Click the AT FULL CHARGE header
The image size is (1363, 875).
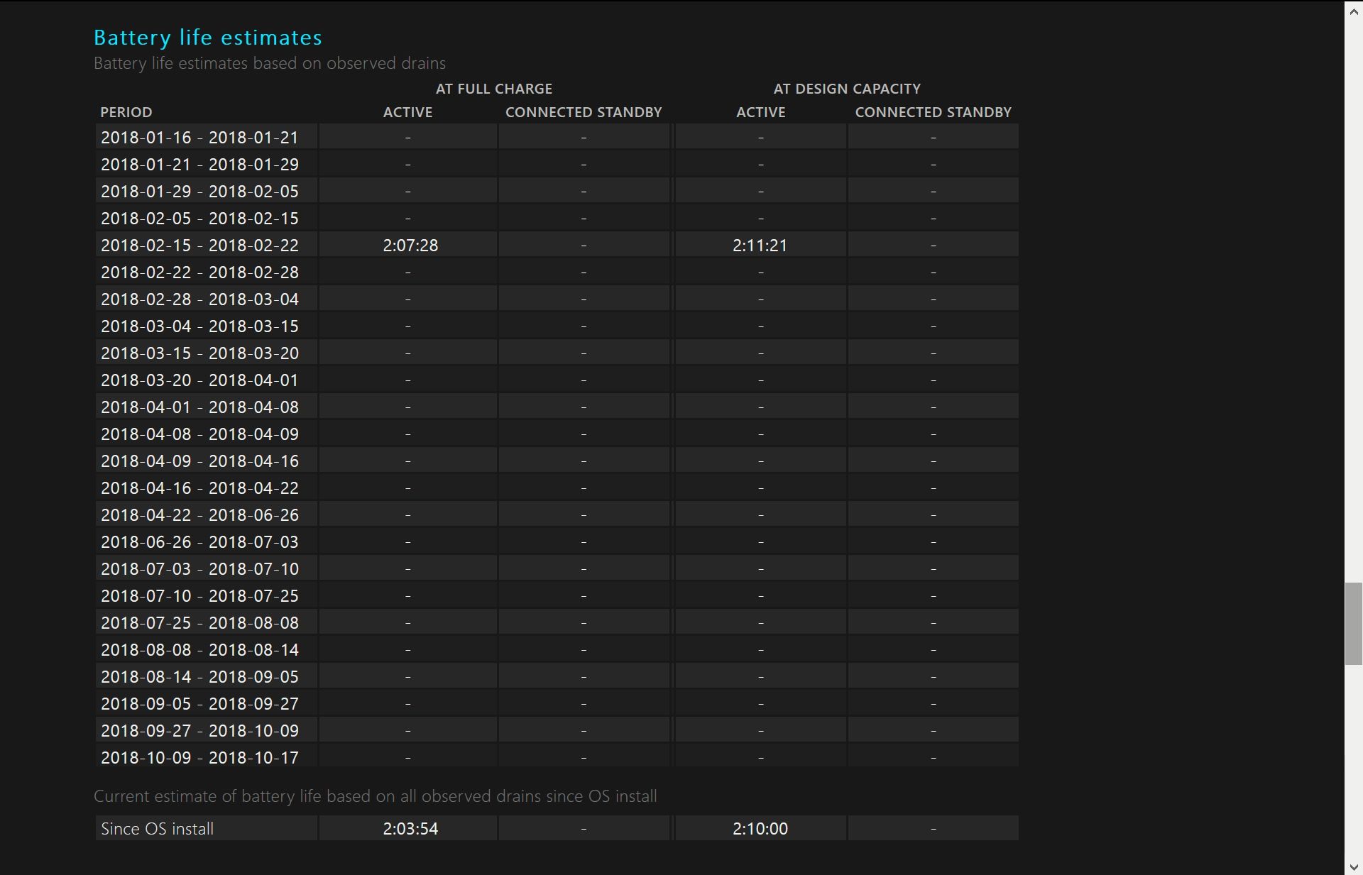click(494, 89)
